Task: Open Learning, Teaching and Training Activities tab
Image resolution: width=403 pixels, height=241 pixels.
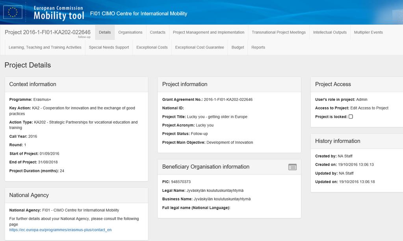Action: 45,47
